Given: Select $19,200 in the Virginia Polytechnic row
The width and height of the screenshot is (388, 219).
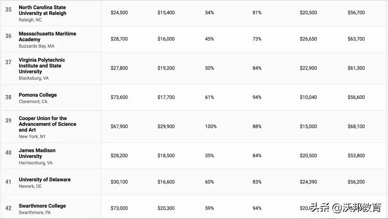Looking at the screenshot, I should (x=166, y=68).
